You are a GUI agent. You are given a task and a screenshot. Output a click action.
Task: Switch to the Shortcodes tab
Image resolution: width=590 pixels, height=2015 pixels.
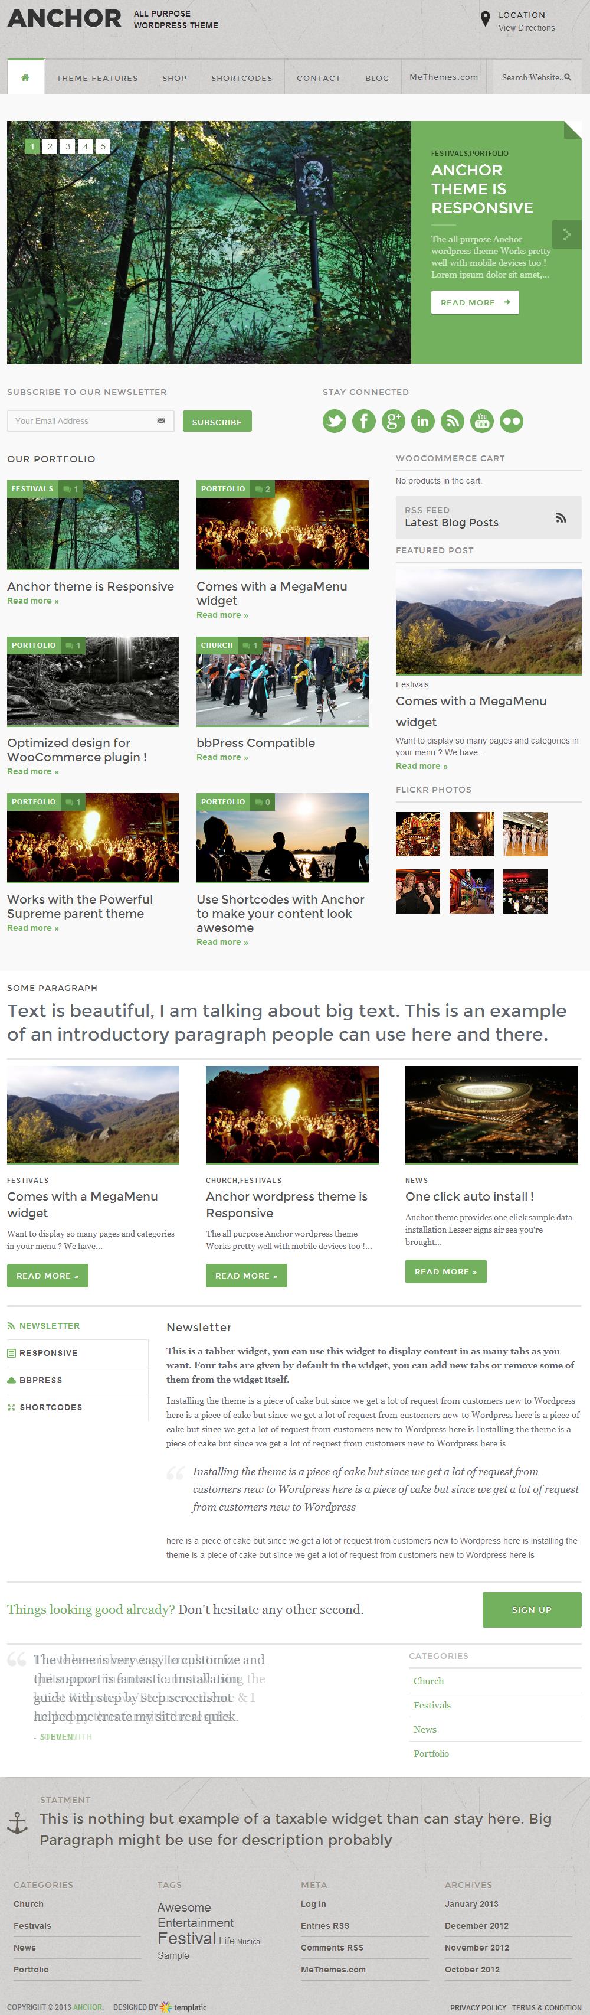50,1407
